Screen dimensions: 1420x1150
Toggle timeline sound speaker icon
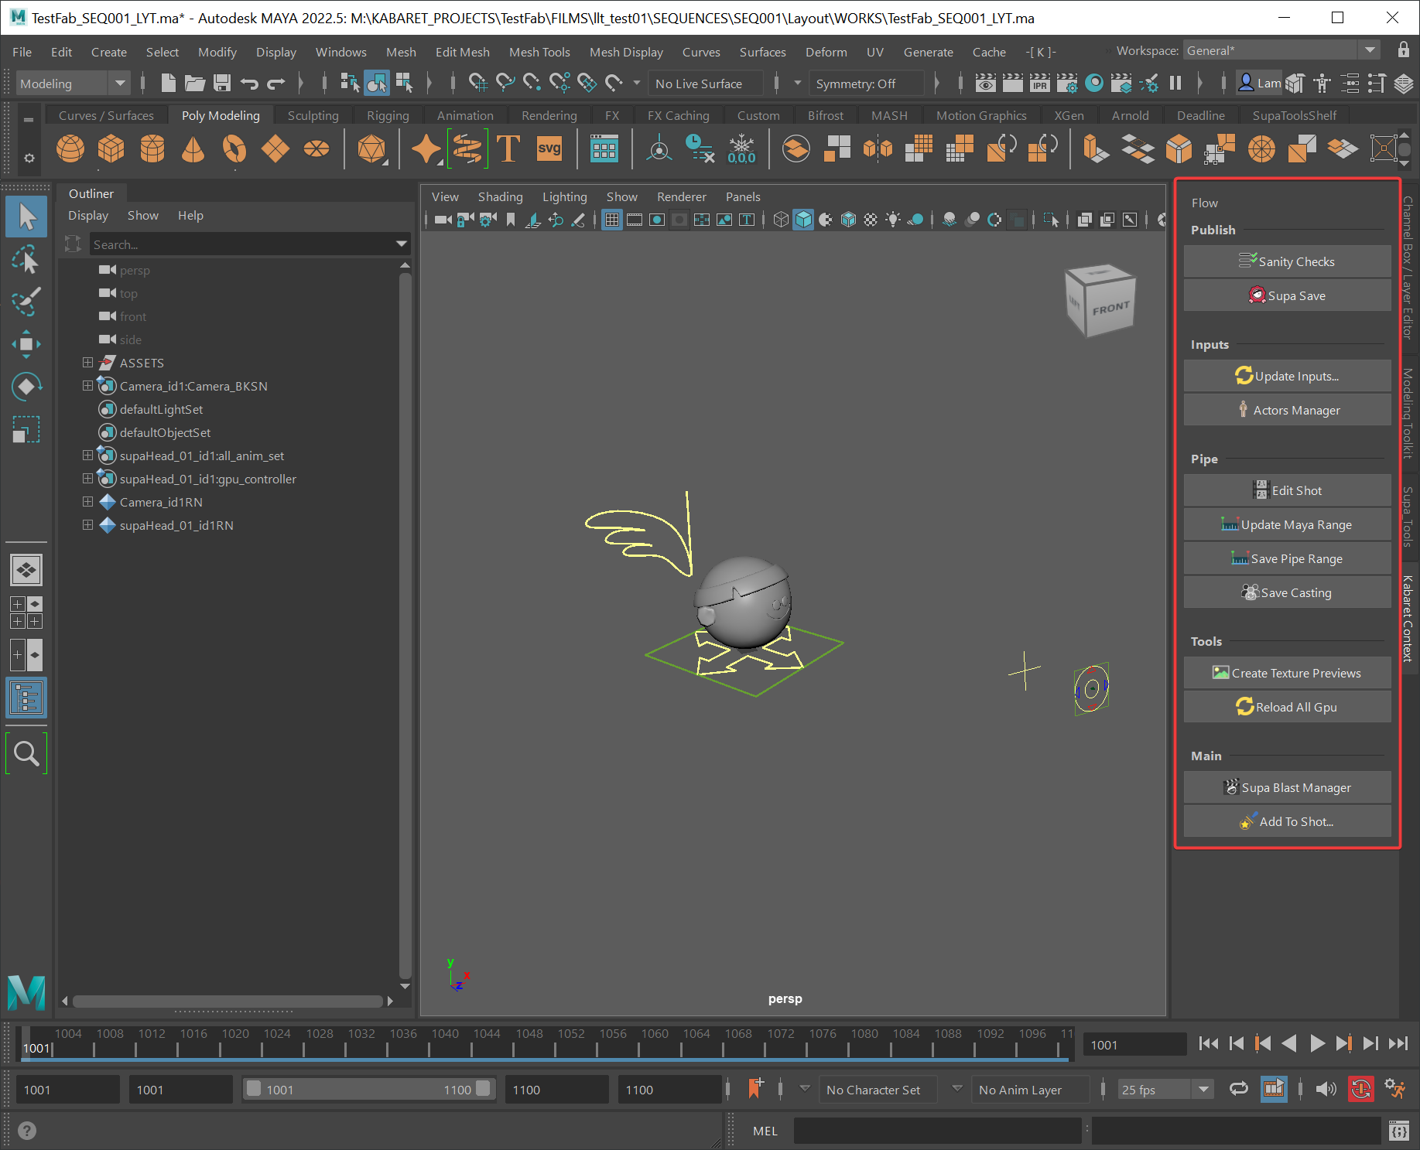click(1326, 1089)
